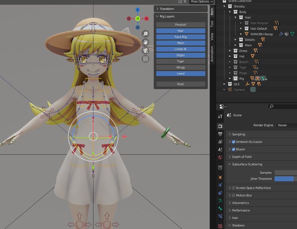Open the Pose Options dropdown

[201, 2]
